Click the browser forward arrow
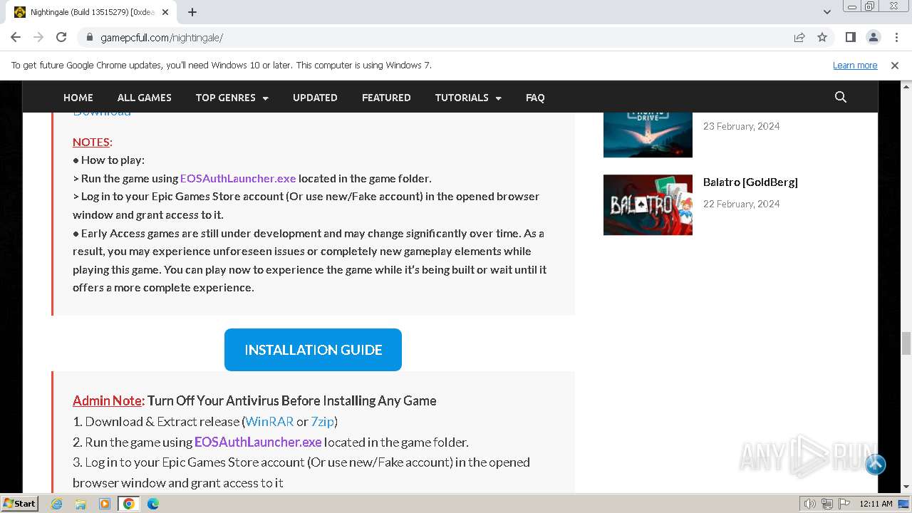Viewport: 912px width, 513px height. (x=38, y=37)
